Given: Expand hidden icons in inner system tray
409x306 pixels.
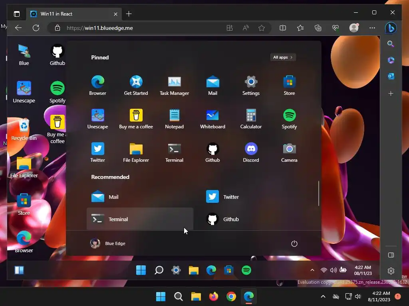Looking at the screenshot, I should click(312, 270).
